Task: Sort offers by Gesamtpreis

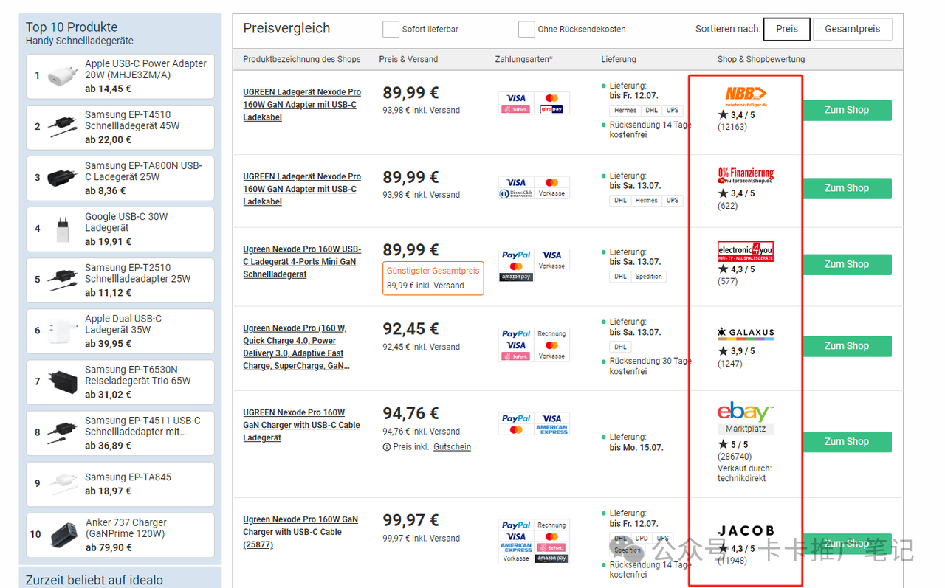Action: click(x=853, y=29)
